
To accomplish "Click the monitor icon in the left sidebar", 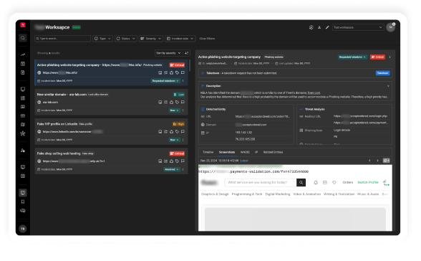I will click(x=23, y=89).
